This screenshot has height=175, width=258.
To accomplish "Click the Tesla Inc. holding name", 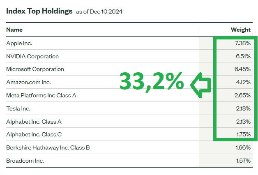I will tap(18, 108).
